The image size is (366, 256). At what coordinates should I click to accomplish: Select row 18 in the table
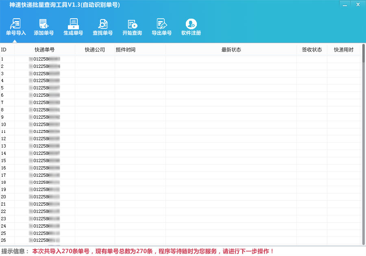point(181,182)
